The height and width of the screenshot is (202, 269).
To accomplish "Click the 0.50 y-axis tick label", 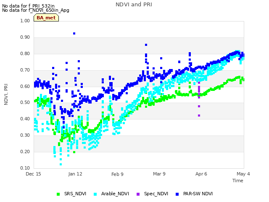I will tap(25, 103).
